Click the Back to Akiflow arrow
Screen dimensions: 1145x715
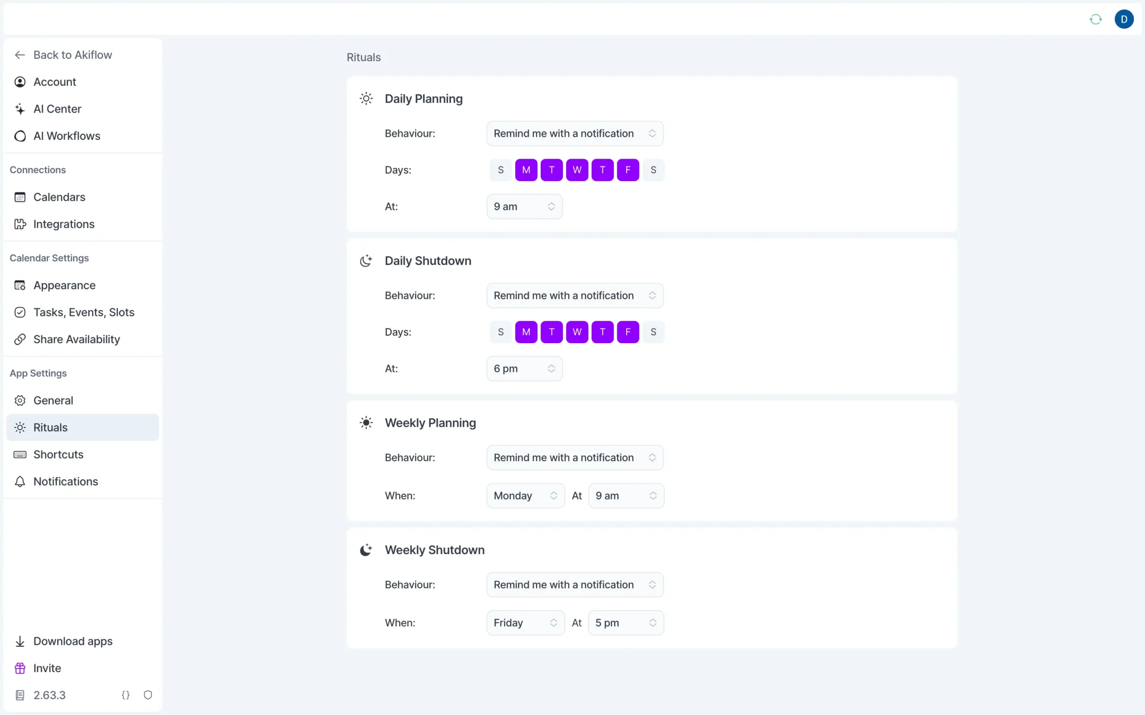click(x=20, y=55)
